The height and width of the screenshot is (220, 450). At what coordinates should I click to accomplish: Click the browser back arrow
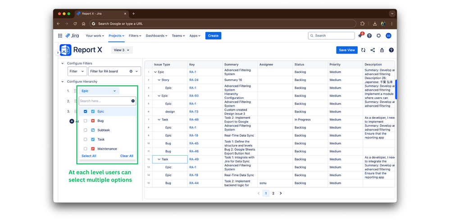(58, 24)
